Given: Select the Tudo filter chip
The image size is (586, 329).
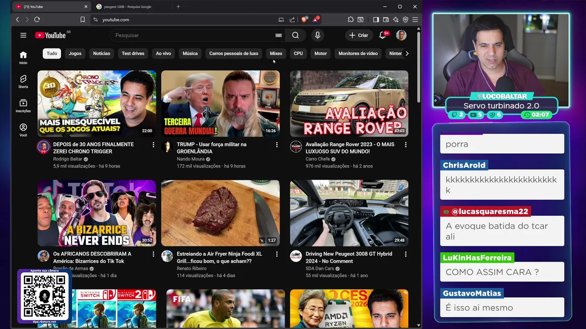Looking at the screenshot, I should point(52,53).
